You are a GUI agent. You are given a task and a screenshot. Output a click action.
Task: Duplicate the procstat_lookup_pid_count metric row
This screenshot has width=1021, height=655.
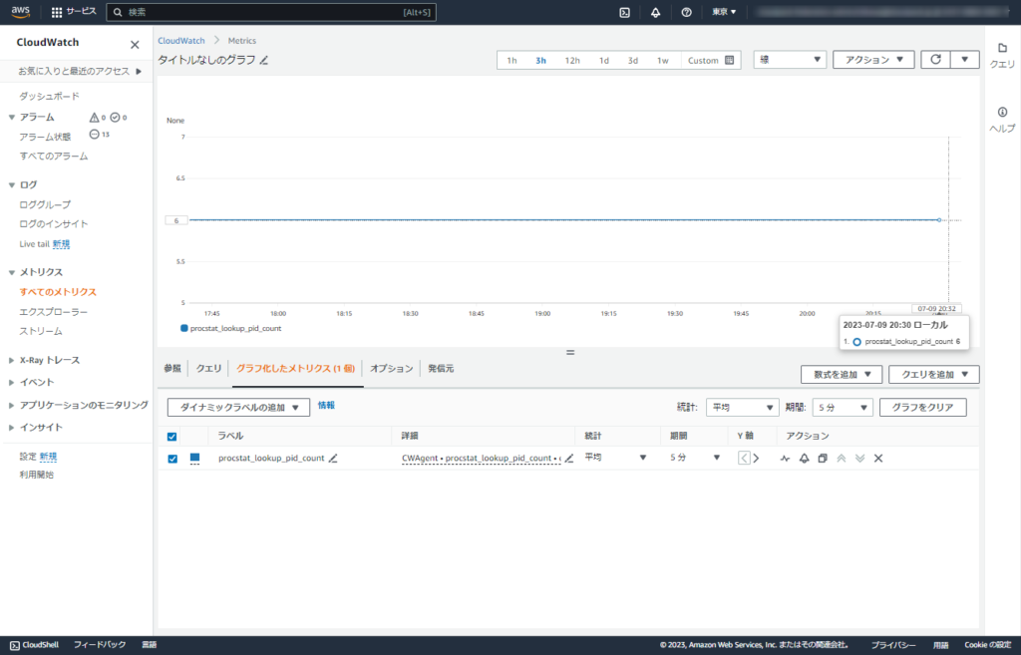click(x=822, y=459)
